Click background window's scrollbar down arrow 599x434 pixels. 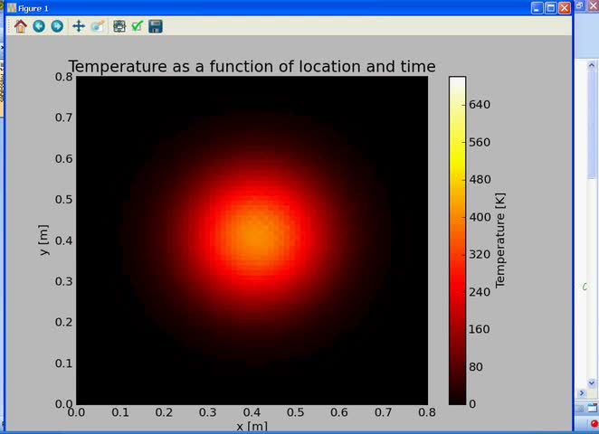(x=592, y=382)
